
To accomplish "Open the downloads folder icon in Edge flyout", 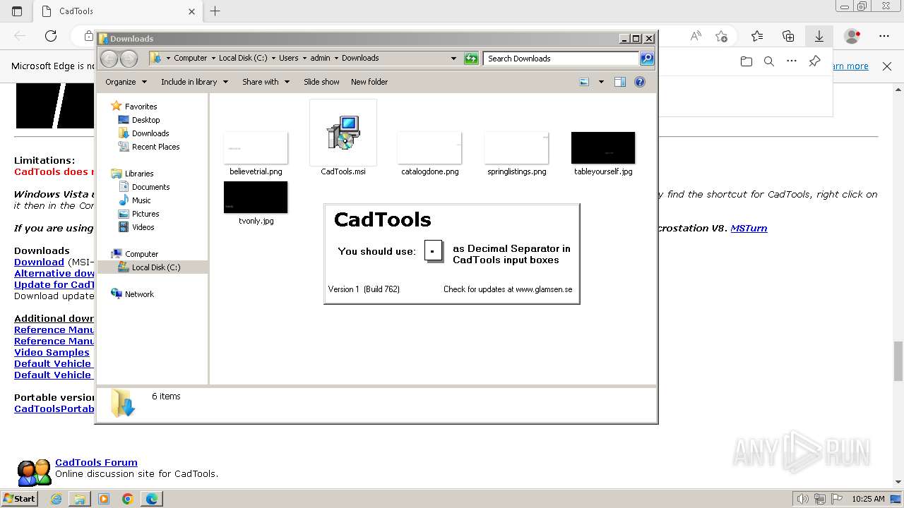I will (x=747, y=61).
